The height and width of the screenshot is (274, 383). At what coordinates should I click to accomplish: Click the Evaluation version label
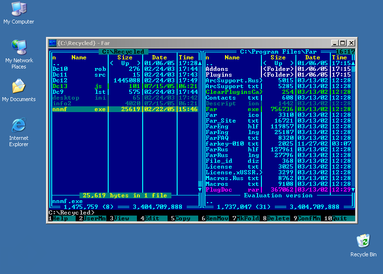click(278, 195)
